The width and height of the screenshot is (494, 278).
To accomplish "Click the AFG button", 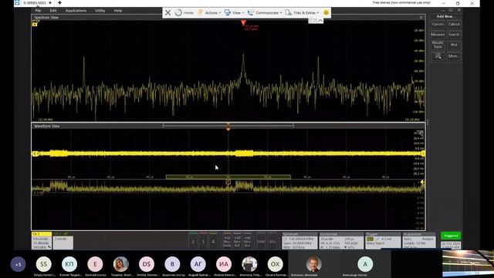I will [x=272, y=241].
